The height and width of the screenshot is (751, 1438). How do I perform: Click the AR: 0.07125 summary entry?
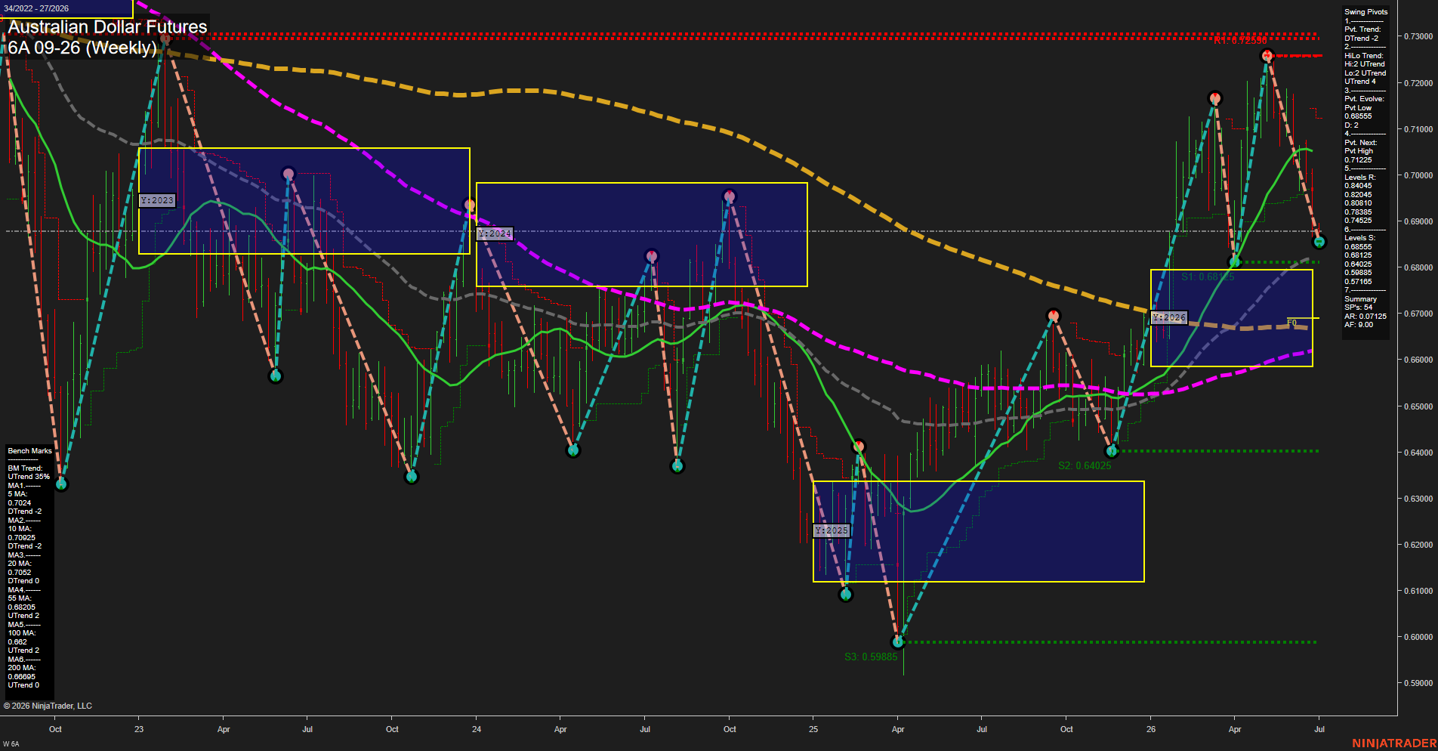coord(1365,317)
